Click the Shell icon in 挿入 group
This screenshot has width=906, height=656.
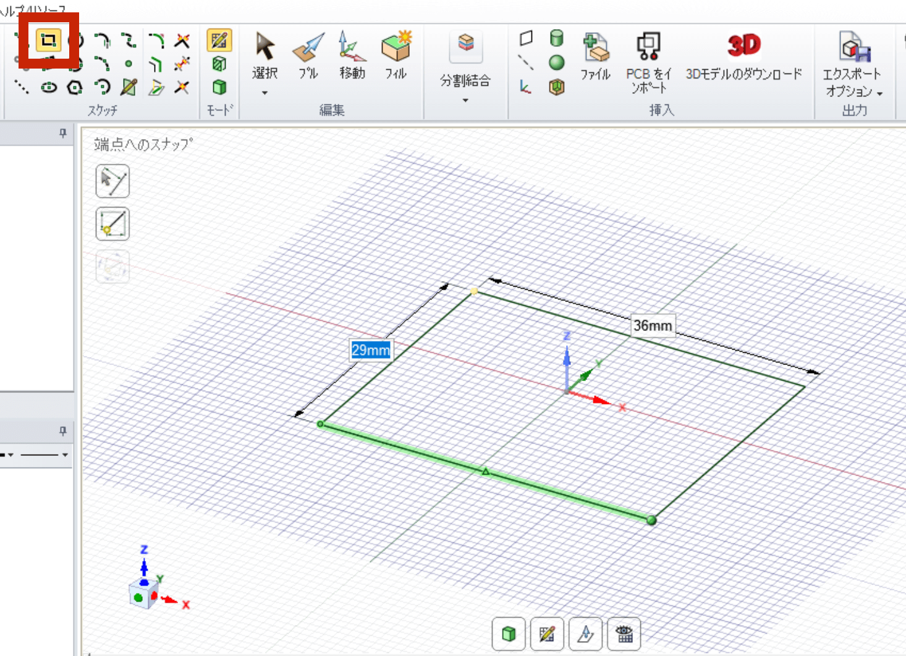click(557, 87)
